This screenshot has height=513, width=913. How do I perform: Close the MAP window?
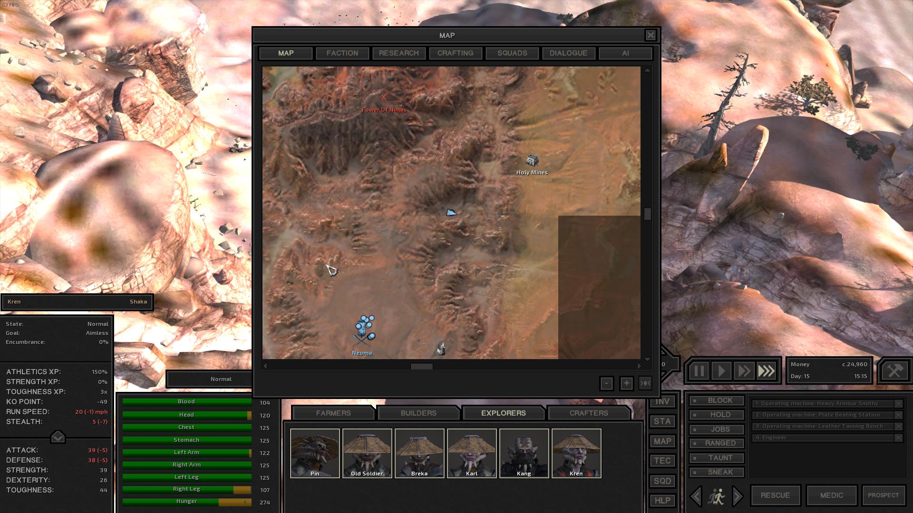click(x=650, y=35)
